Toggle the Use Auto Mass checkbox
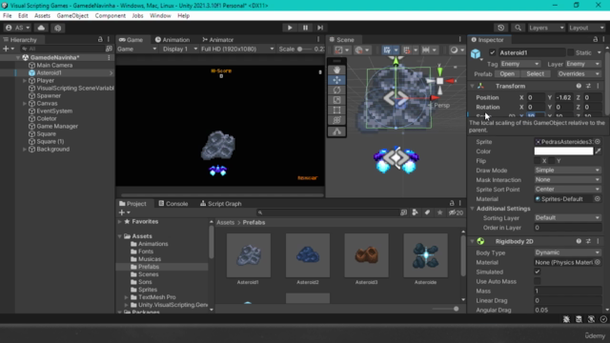The width and height of the screenshot is (610, 343). (538, 281)
